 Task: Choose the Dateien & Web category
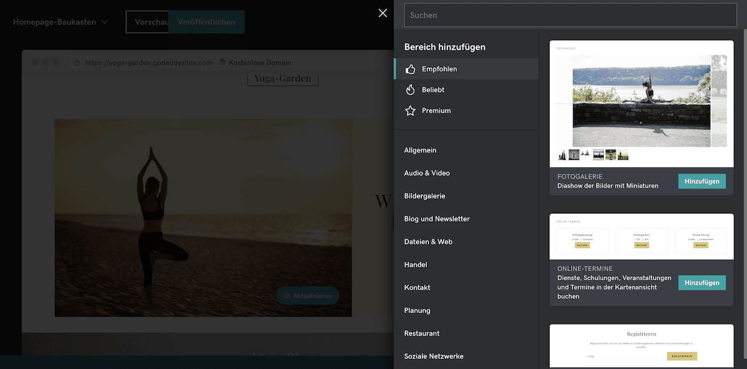coord(428,242)
